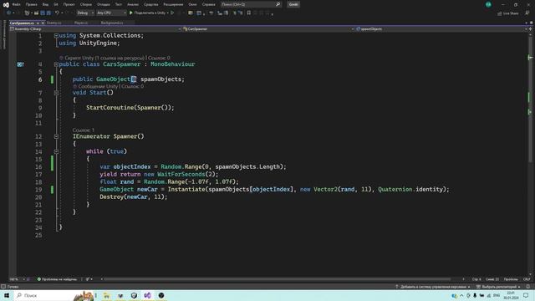Click the Visual Studio taskbar icon
This screenshot has width=535, height=301.
(147, 295)
